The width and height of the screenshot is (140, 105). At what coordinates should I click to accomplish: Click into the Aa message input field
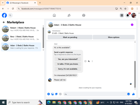tap(95, 94)
